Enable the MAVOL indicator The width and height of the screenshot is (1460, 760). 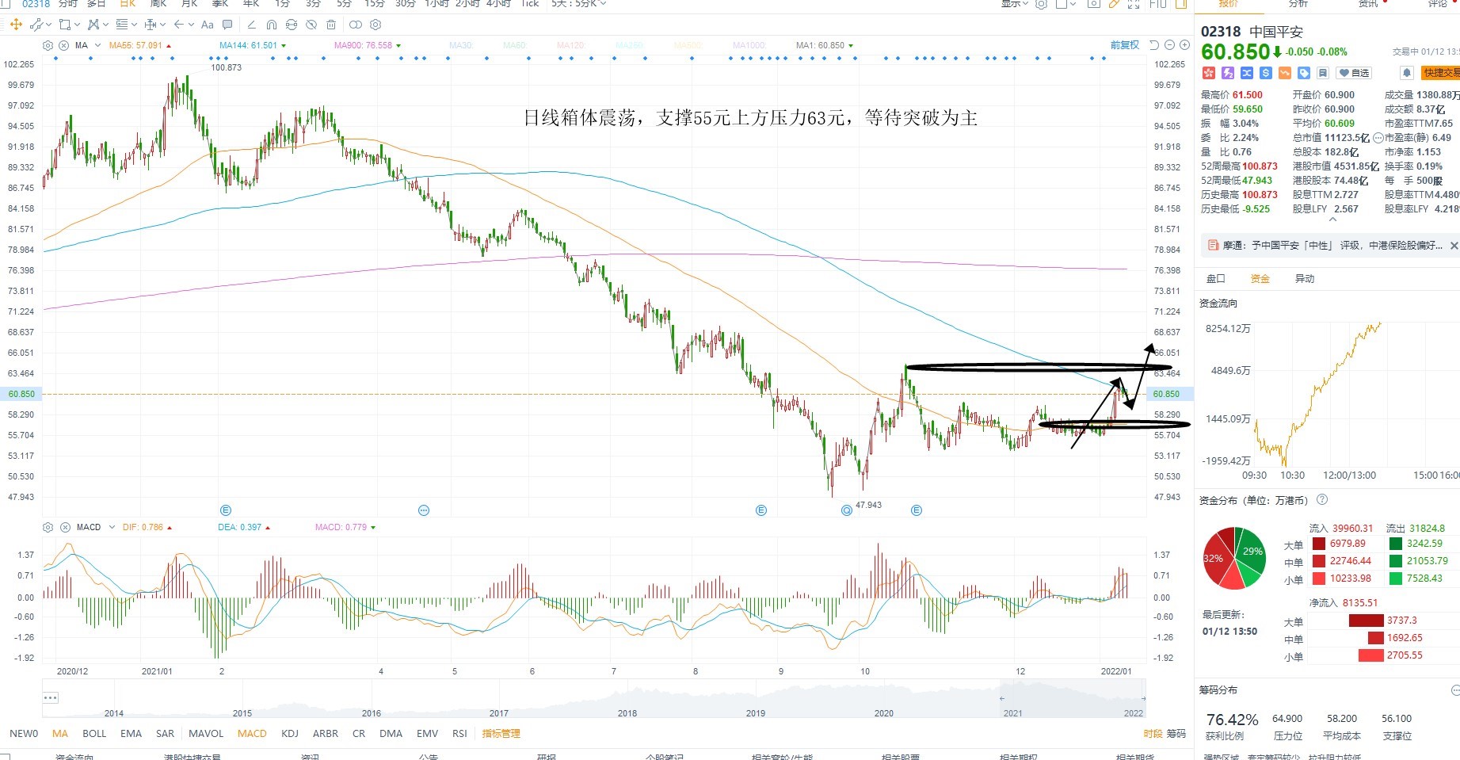click(x=206, y=734)
